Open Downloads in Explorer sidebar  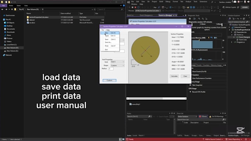11,32
